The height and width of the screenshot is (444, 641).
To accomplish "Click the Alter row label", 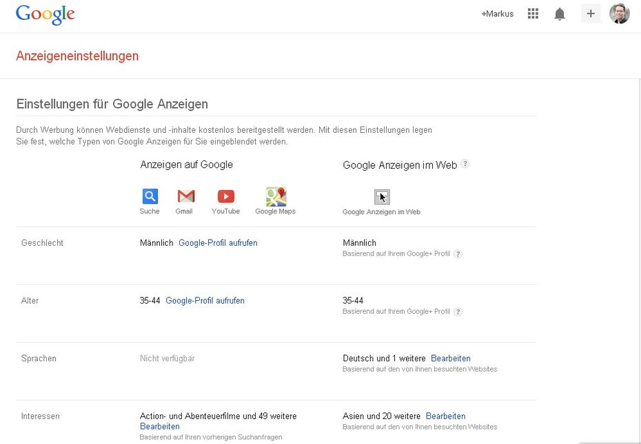I will pyautogui.click(x=30, y=301).
